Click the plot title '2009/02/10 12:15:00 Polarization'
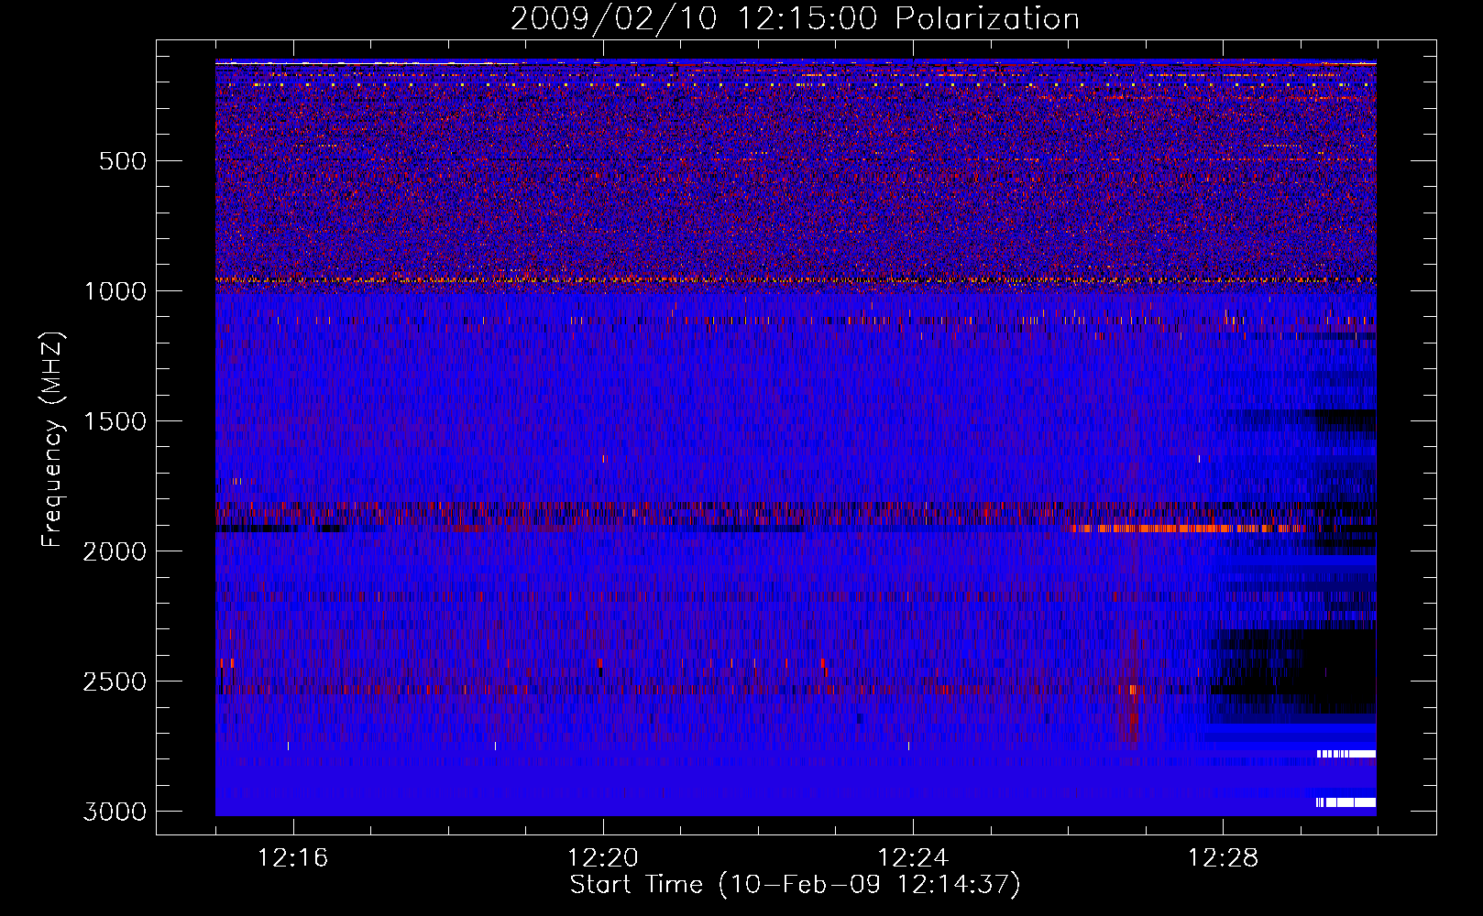 coord(795,18)
